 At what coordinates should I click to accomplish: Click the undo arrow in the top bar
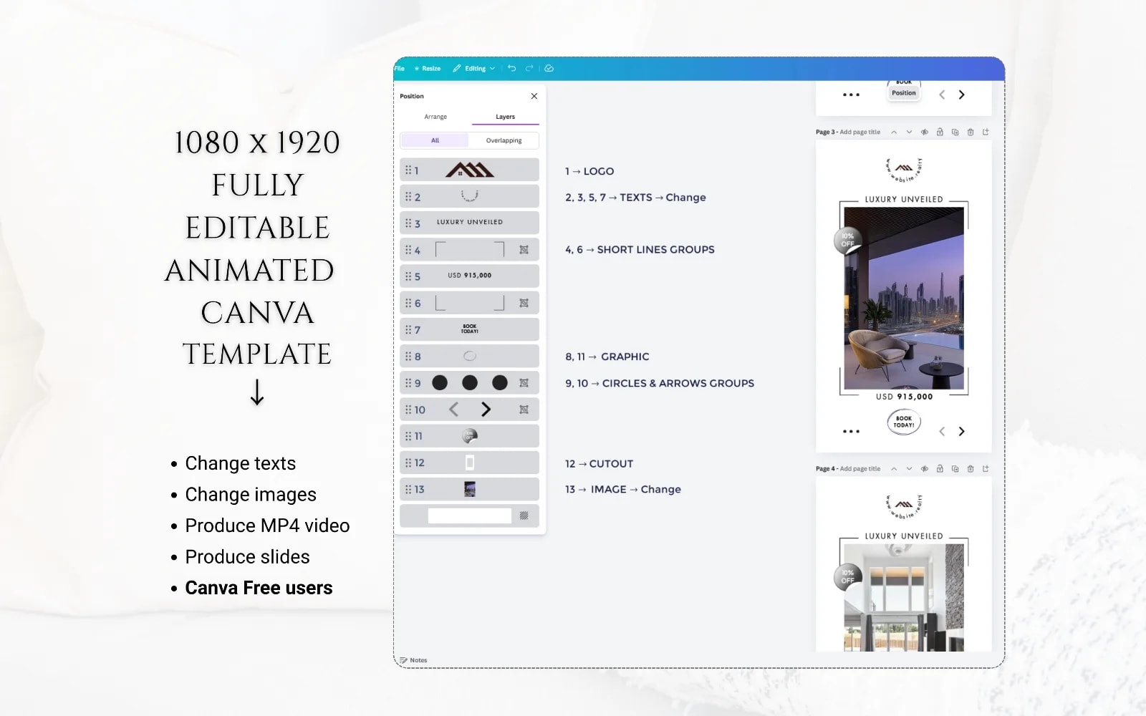pos(511,69)
